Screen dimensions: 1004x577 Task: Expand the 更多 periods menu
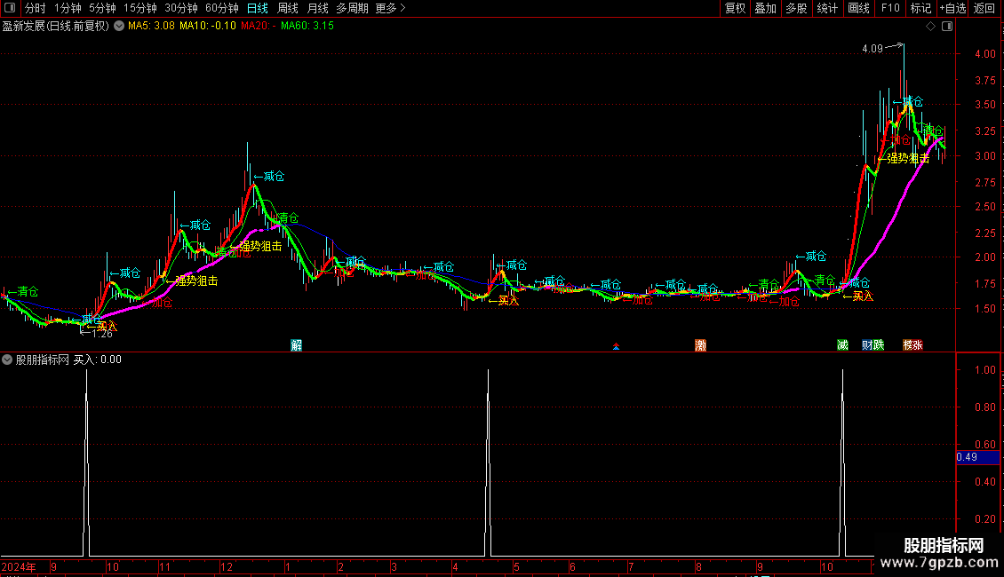(x=390, y=8)
